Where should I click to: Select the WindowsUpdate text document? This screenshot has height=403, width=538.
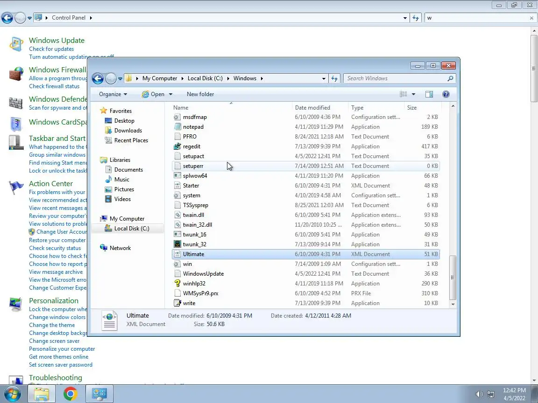[x=305, y=274]
